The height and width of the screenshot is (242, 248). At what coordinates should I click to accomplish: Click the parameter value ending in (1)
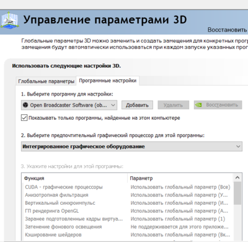[x=178, y=219]
